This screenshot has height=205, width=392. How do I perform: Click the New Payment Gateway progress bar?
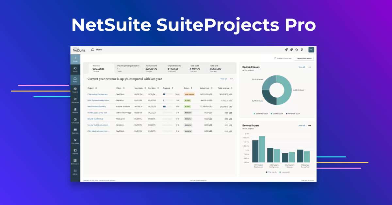168,106
